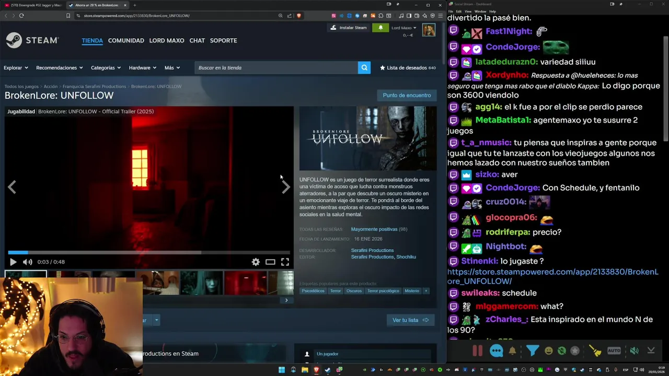This screenshot has height=376, width=669.
Task: Select the red room screenshot thumbnail
Action: click(x=246, y=283)
